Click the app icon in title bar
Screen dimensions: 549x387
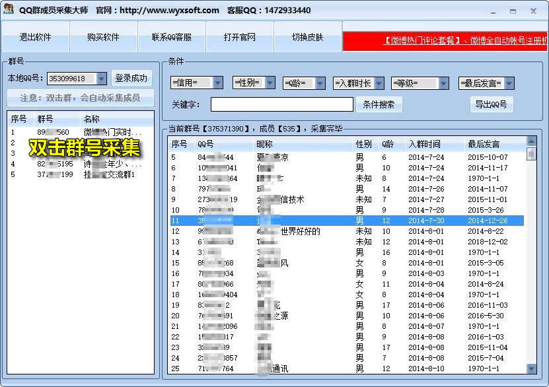9,9
